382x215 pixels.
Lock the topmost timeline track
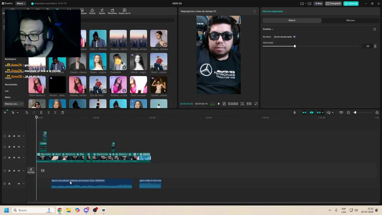coord(9,136)
